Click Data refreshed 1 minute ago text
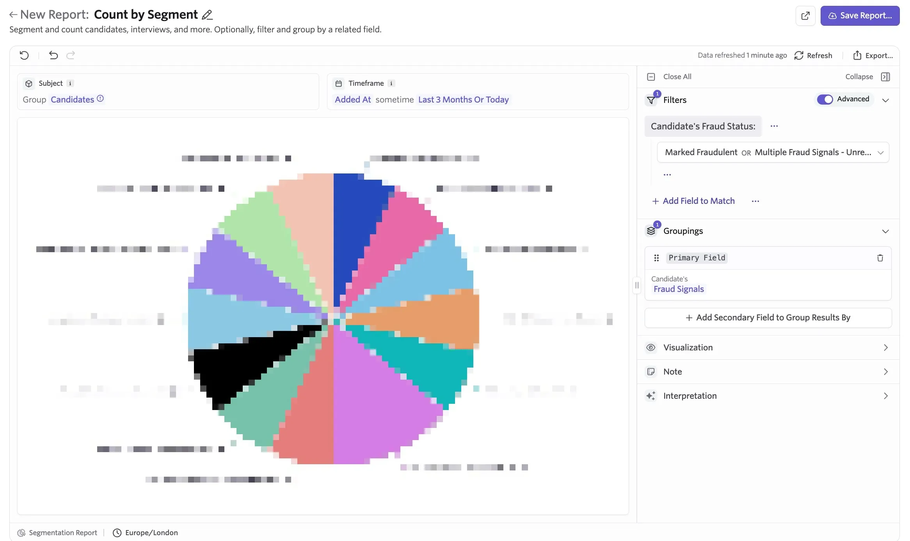 click(742, 55)
